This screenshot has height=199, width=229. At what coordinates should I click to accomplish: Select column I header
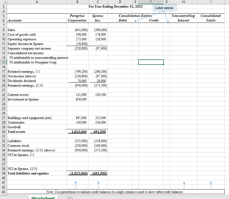(x=211, y=2)
